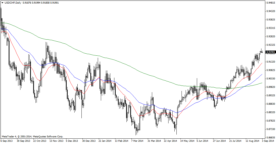Select the 0.92325 price level on axis
276x143 pixels.
(270, 45)
